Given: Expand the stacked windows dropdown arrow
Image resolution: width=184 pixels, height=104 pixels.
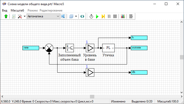Looking at the screenshot, I should 76,16.
